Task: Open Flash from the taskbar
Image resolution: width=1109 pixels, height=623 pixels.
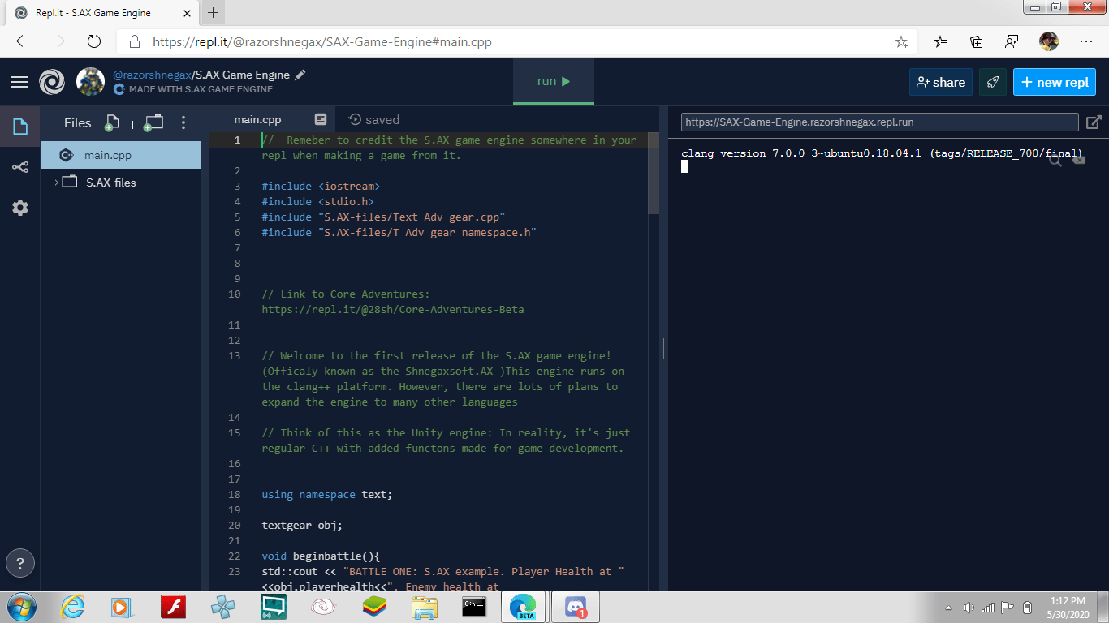Action: tap(173, 607)
